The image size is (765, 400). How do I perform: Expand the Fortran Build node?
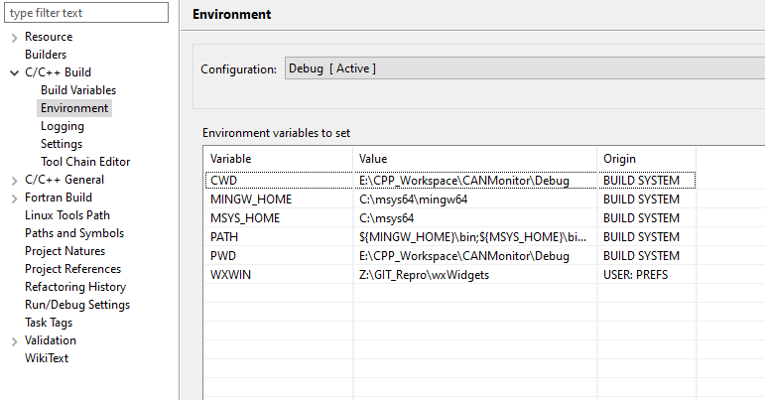(x=14, y=199)
